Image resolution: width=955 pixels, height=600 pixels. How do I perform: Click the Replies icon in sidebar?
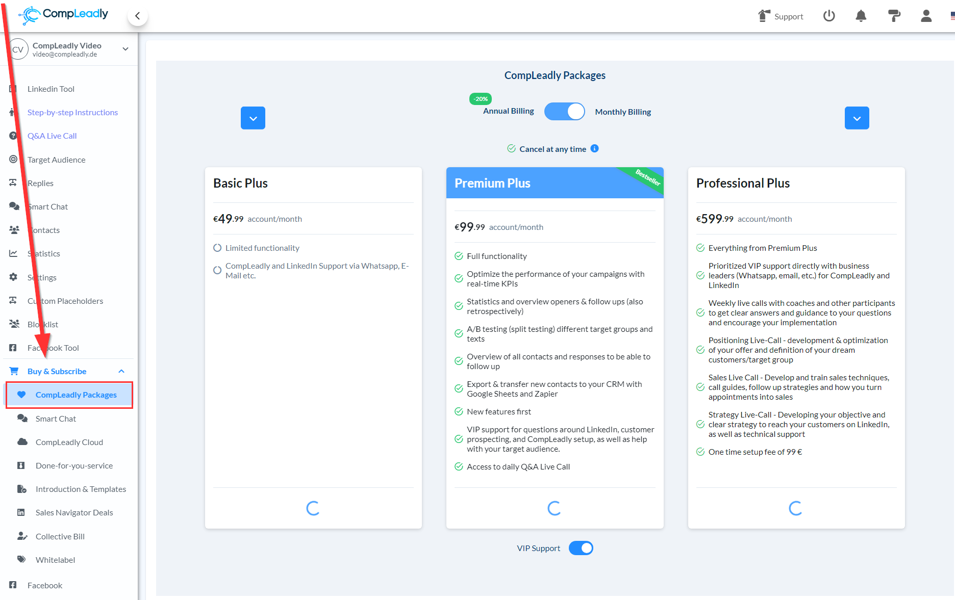coord(13,182)
